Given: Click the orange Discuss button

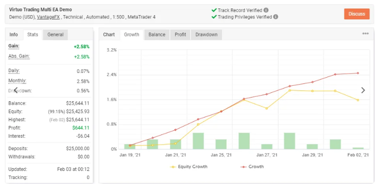Looking at the screenshot, I should pos(357,14).
